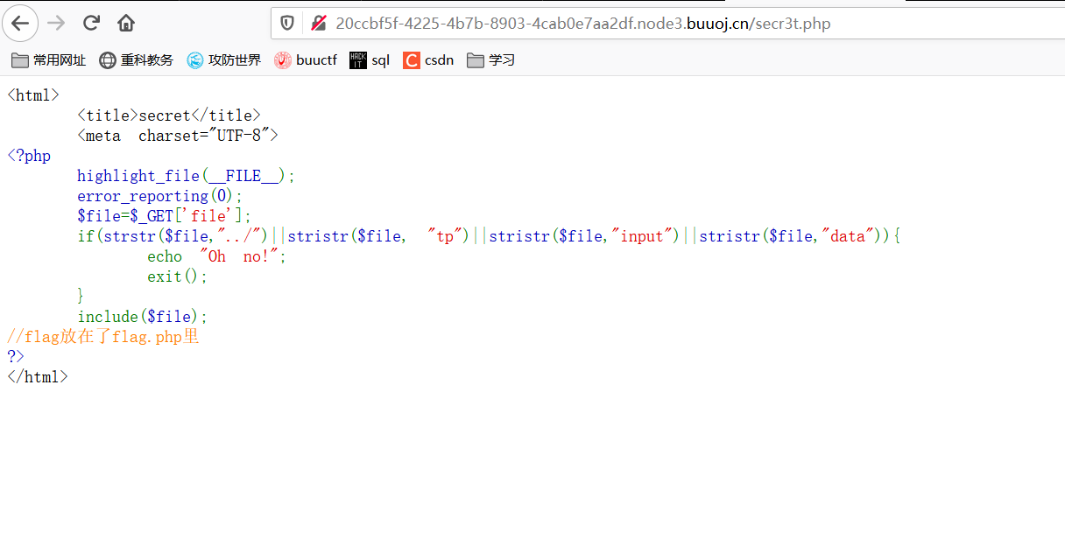Open the buuctf bookmark entry
This screenshot has height=560, width=1065.
(307, 59)
